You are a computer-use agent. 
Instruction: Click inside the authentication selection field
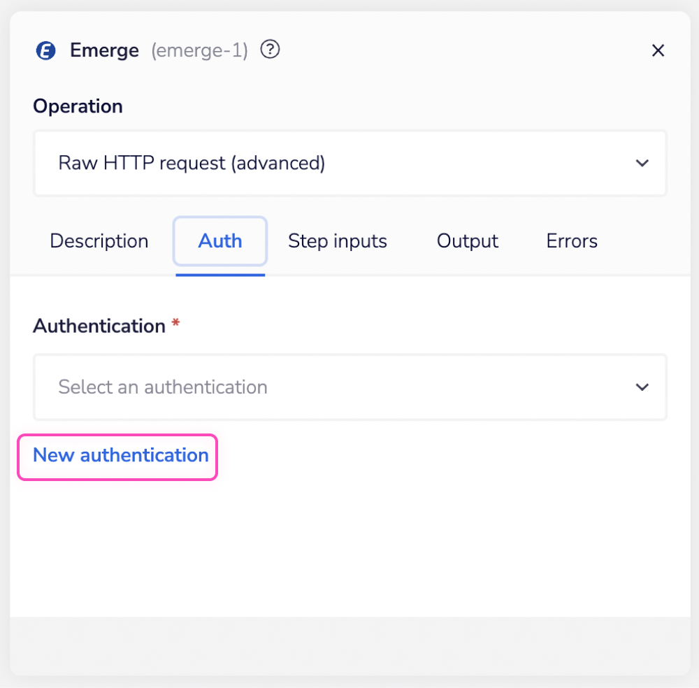[x=280, y=387]
